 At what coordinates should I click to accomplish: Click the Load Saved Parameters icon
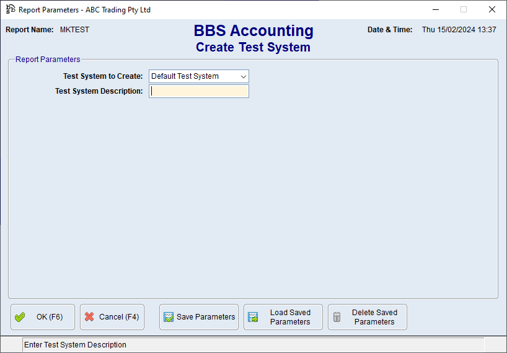(x=253, y=317)
